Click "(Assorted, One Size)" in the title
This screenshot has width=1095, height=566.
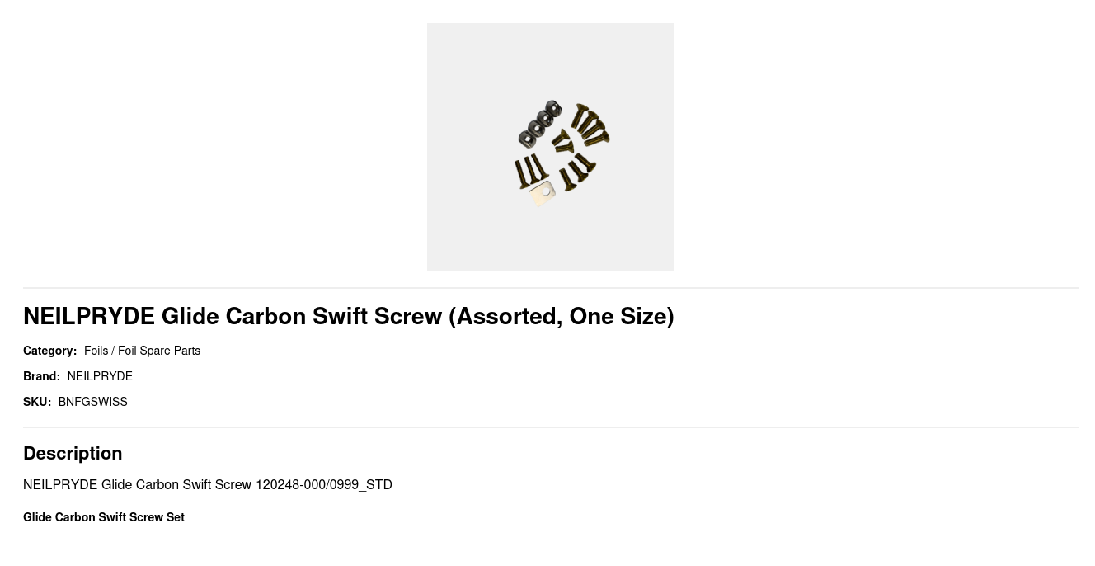click(x=561, y=316)
